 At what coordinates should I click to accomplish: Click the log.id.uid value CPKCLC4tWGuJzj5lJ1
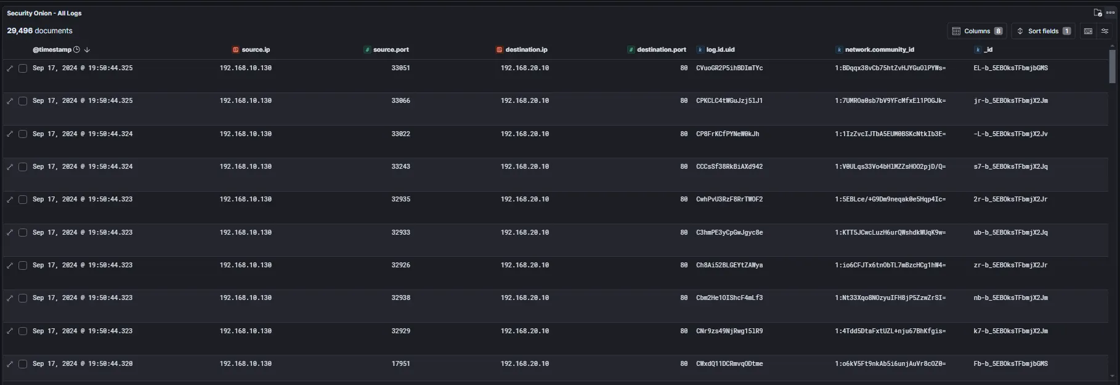coord(729,101)
